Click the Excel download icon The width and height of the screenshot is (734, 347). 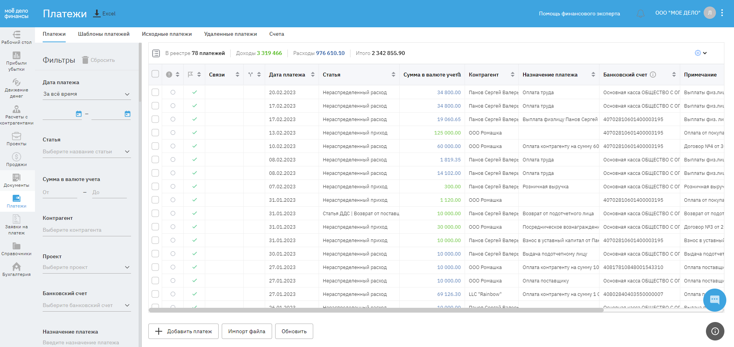tap(97, 13)
